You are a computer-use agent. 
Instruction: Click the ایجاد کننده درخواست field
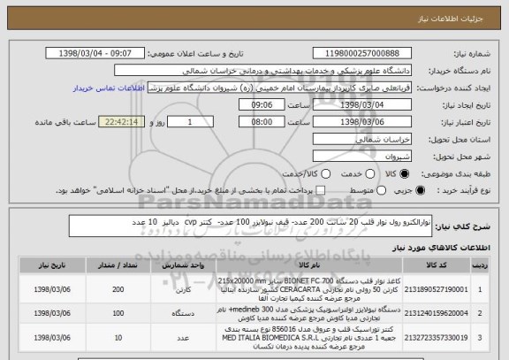[x=279, y=88]
